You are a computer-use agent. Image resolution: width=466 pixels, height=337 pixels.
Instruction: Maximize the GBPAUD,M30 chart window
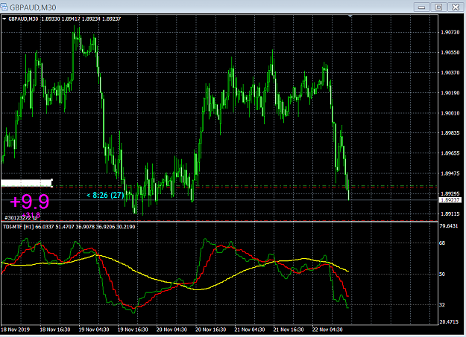pos(438,7)
